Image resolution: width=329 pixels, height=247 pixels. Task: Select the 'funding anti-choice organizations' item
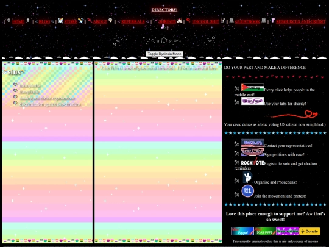pyautogui.click(x=48, y=98)
